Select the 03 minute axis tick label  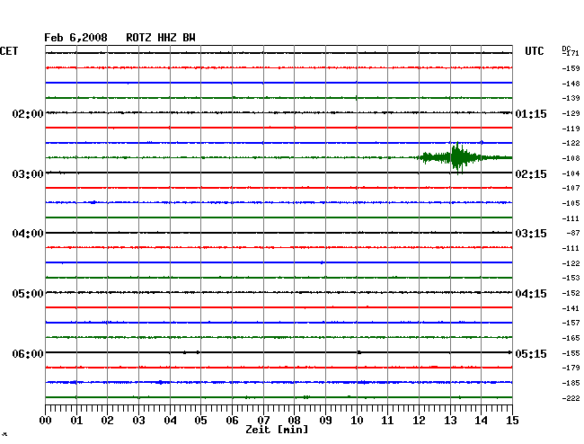coord(138,421)
